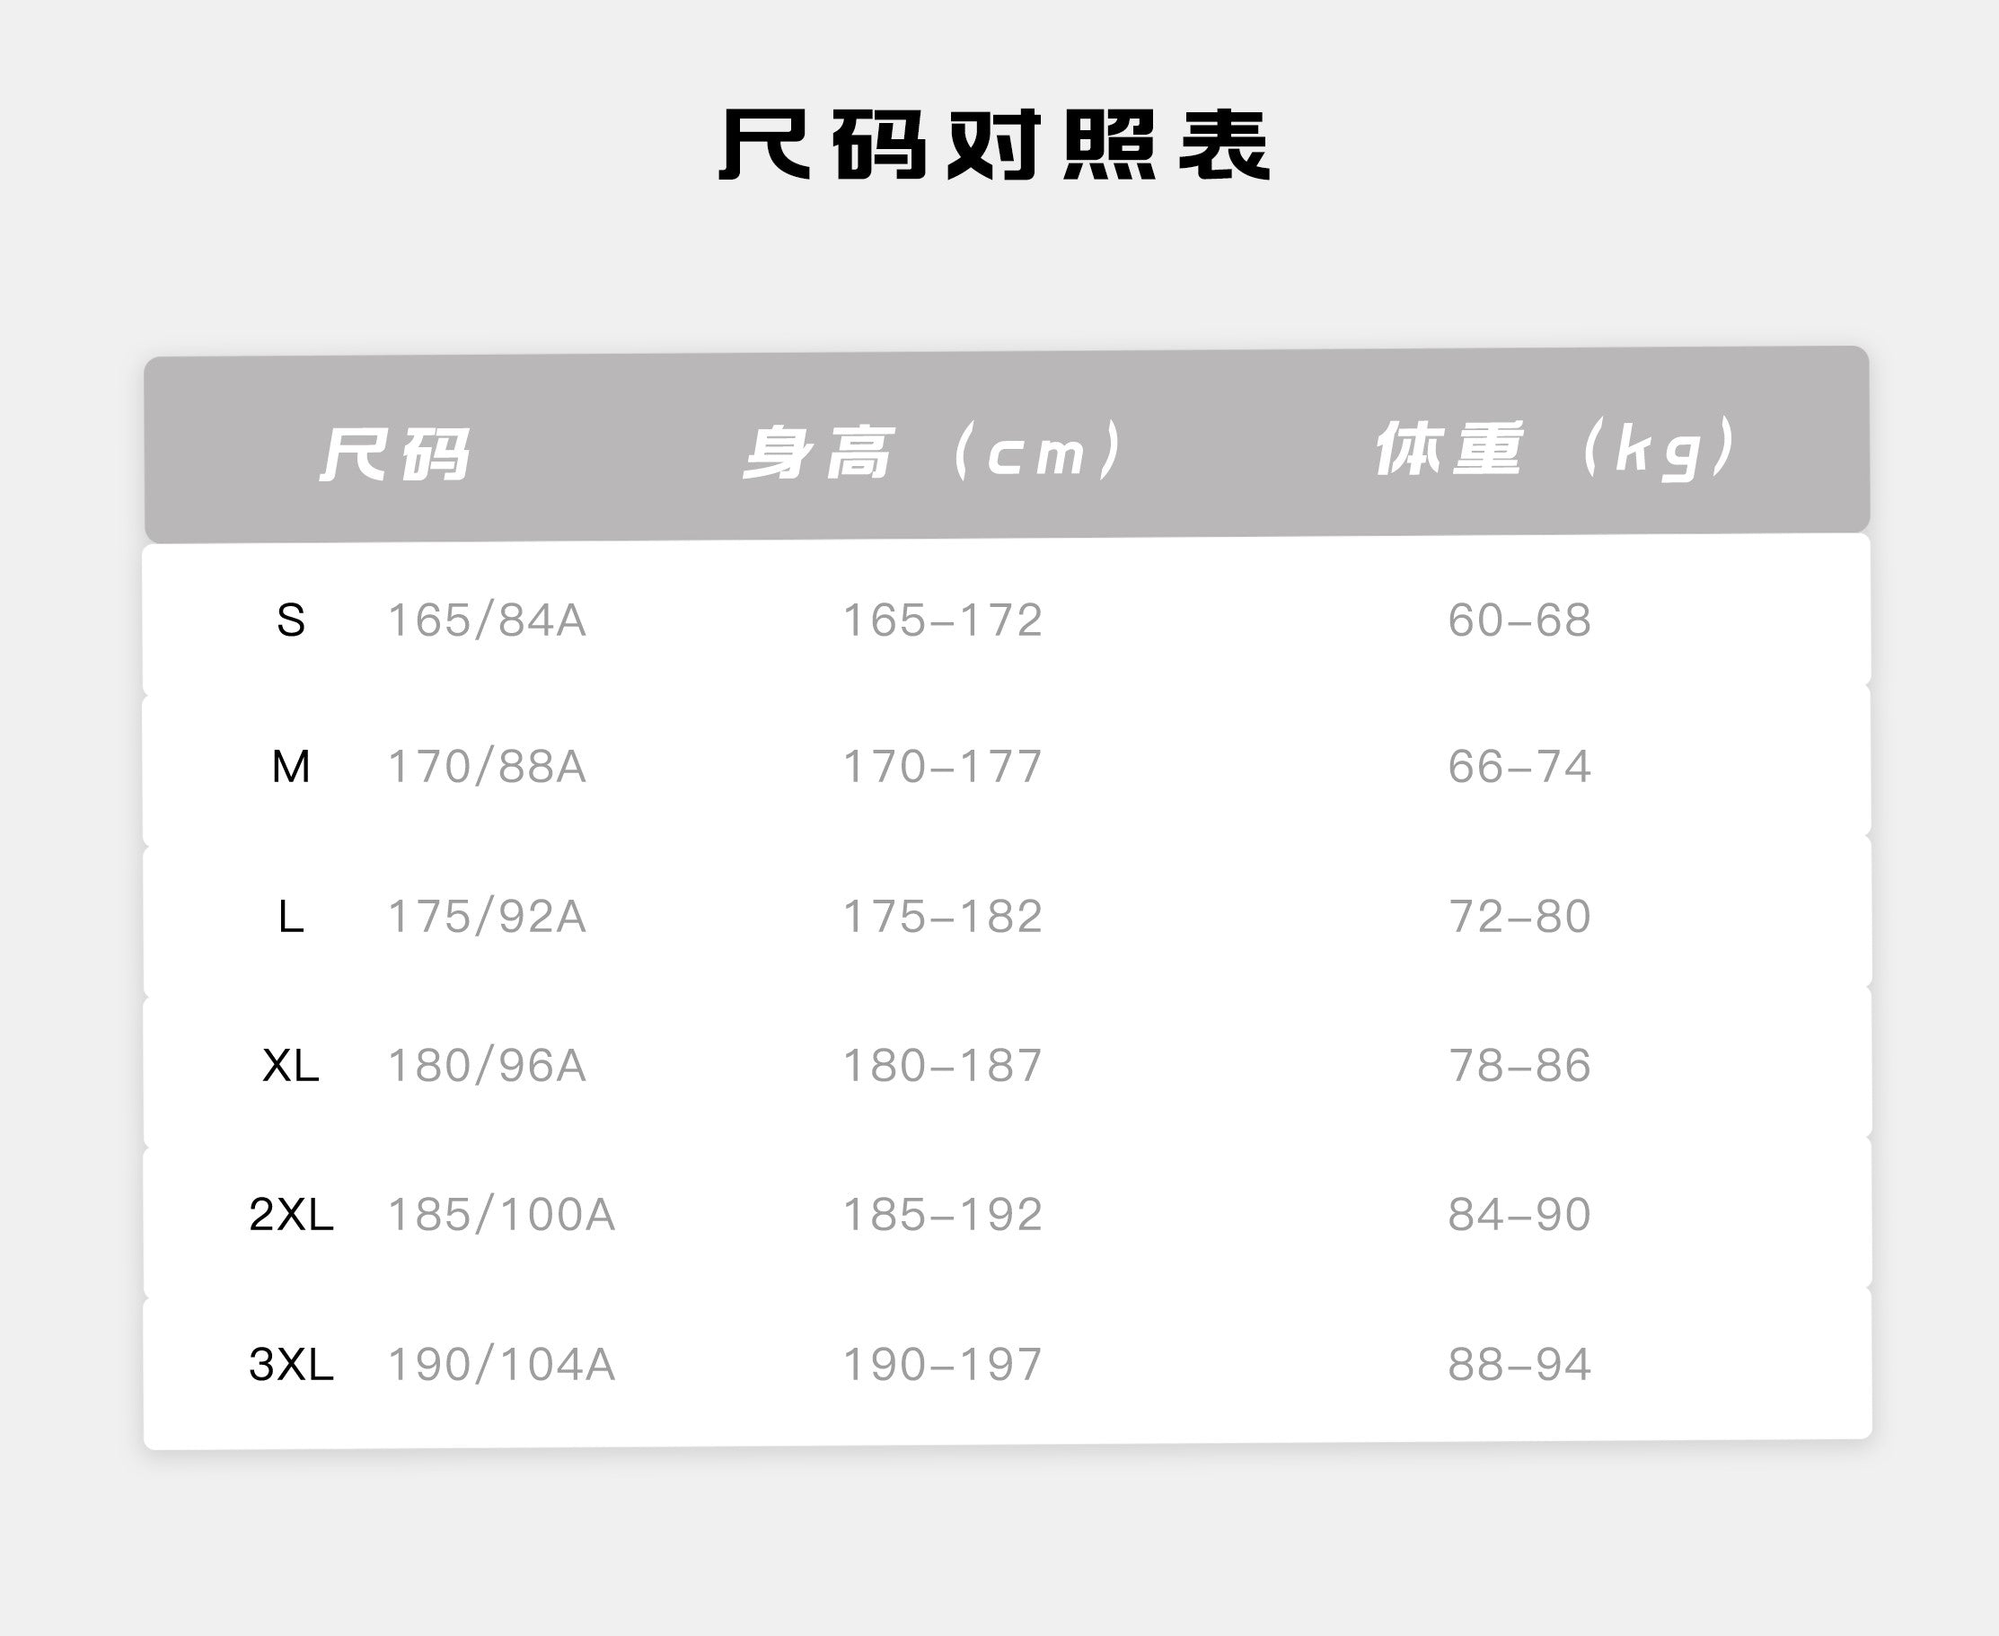The height and width of the screenshot is (1636, 1999).
Task: Click the weight range 72–80
Action: 1519,916
